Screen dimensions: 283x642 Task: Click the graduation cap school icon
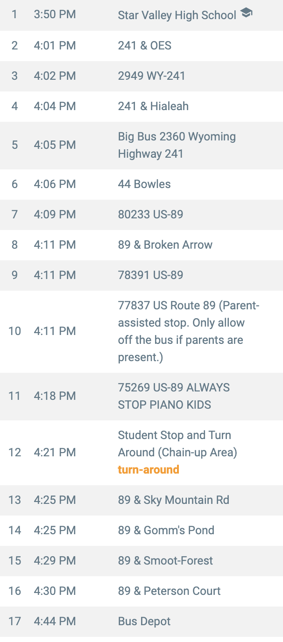[x=246, y=14]
